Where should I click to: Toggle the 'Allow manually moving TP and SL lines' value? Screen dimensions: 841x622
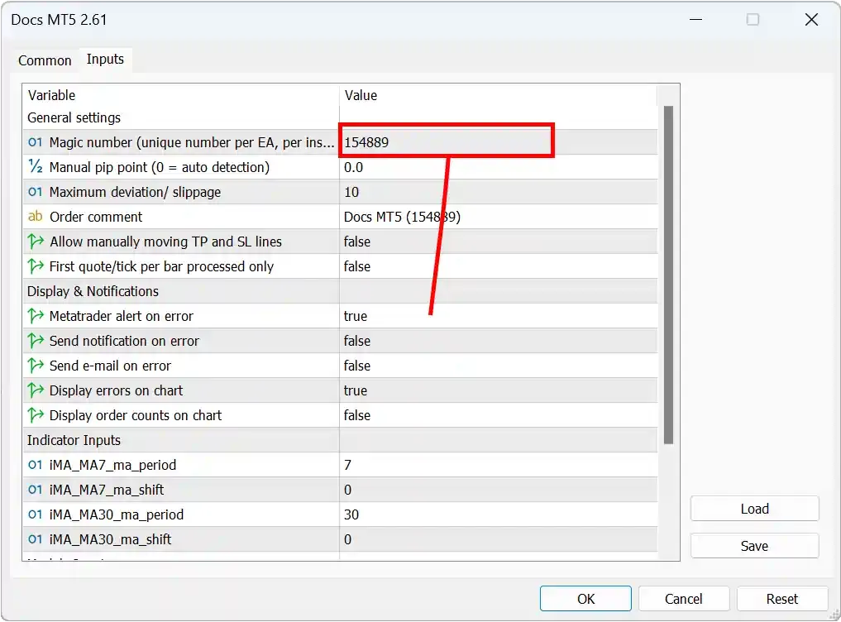point(496,242)
